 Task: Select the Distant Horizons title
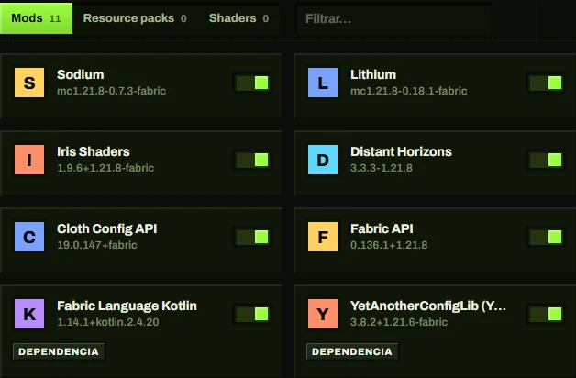click(x=401, y=151)
